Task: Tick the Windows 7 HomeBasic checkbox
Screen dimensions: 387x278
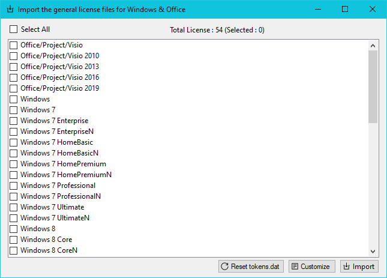Action: coord(14,142)
